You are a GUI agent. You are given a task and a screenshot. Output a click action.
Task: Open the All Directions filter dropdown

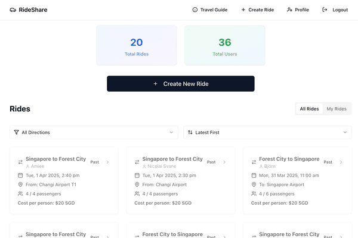tap(94, 132)
